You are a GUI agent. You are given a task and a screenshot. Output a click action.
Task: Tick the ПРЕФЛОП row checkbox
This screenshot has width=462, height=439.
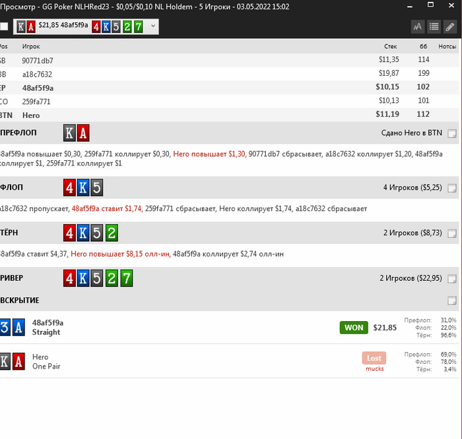pyautogui.click(x=451, y=133)
